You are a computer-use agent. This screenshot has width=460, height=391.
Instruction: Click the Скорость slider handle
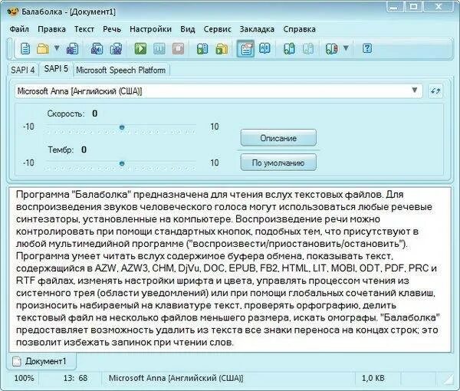point(122,127)
